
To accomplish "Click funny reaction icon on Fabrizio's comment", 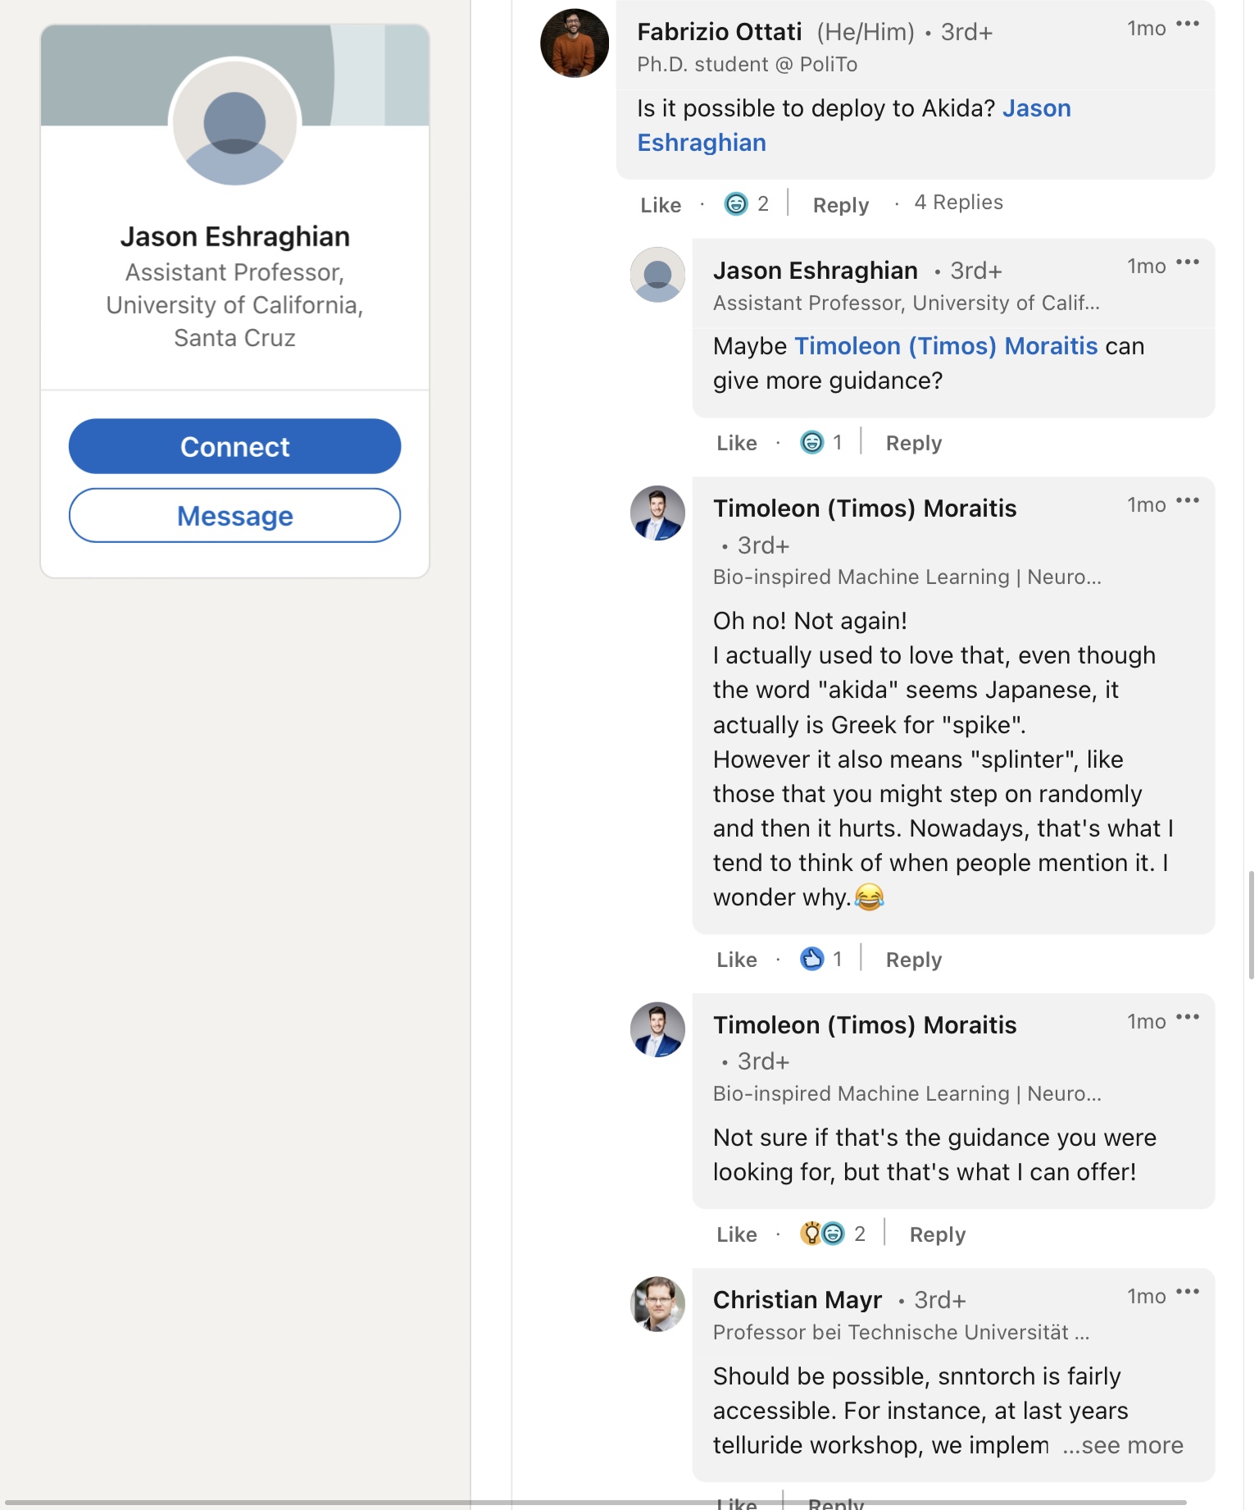I will coord(736,203).
